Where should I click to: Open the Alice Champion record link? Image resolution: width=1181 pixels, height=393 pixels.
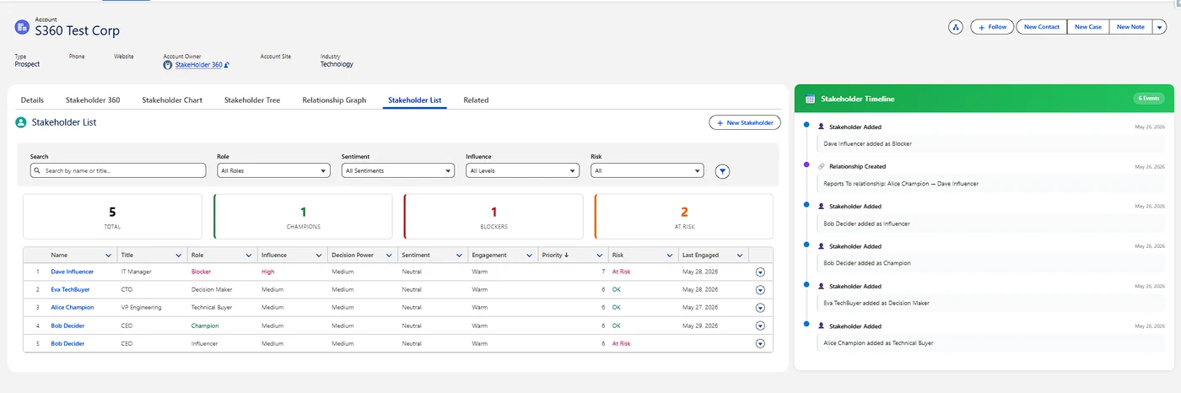point(73,307)
